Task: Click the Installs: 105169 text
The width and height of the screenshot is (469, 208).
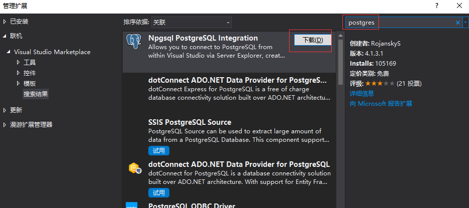Action: click(x=372, y=64)
